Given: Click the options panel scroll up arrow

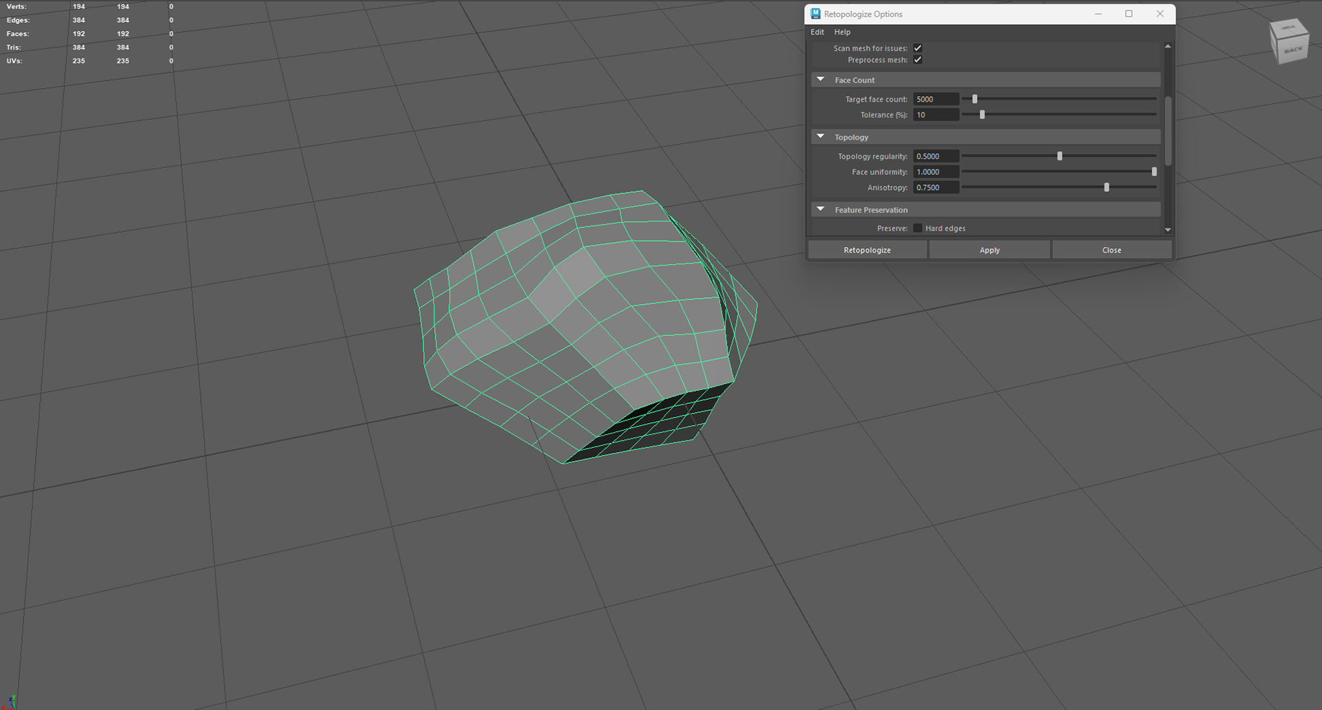Looking at the screenshot, I should [1168, 46].
